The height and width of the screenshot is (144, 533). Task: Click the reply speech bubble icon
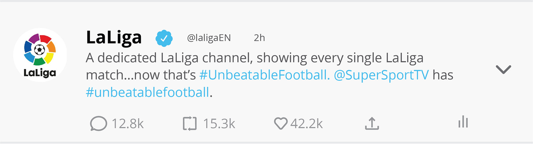tap(98, 123)
